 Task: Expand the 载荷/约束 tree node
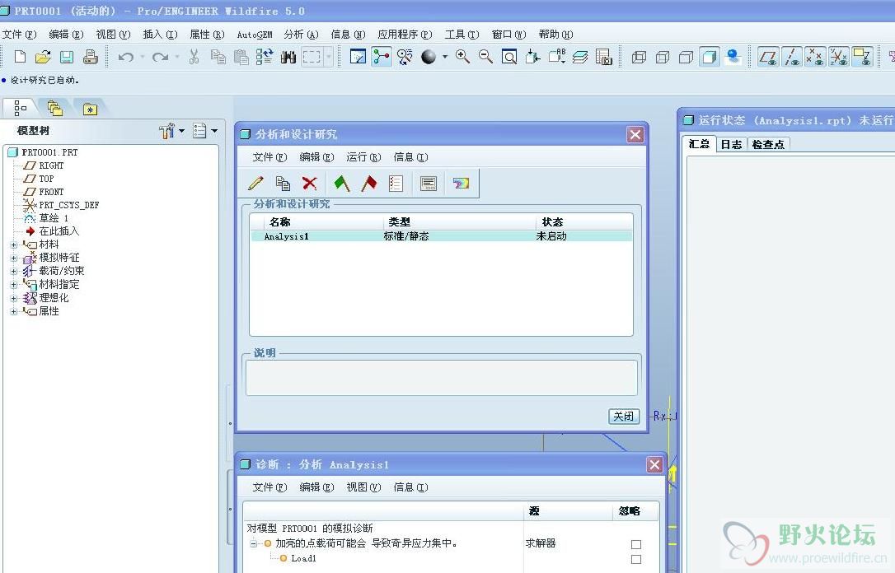[x=13, y=272]
